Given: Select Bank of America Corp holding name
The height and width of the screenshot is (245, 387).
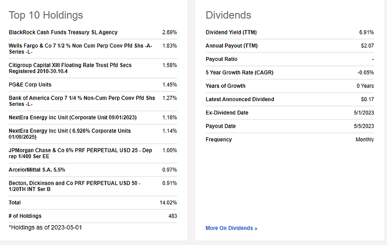Looking at the screenshot, I should (x=82, y=101).
